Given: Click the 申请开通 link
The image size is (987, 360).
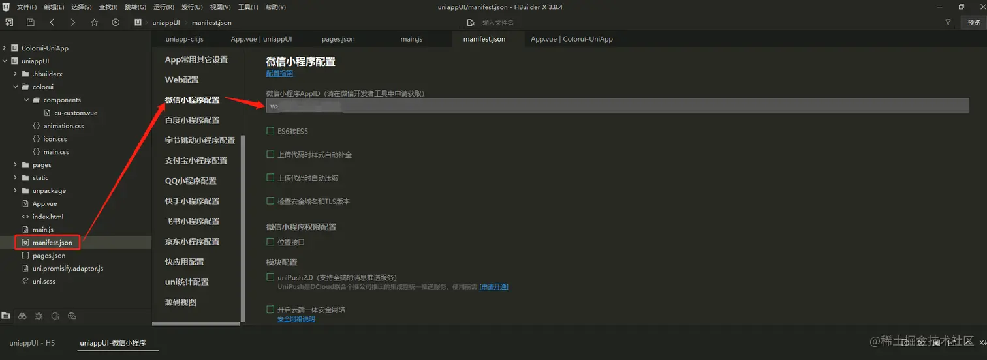Looking at the screenshot, I should pyautogui.click(x=493, y=287).
